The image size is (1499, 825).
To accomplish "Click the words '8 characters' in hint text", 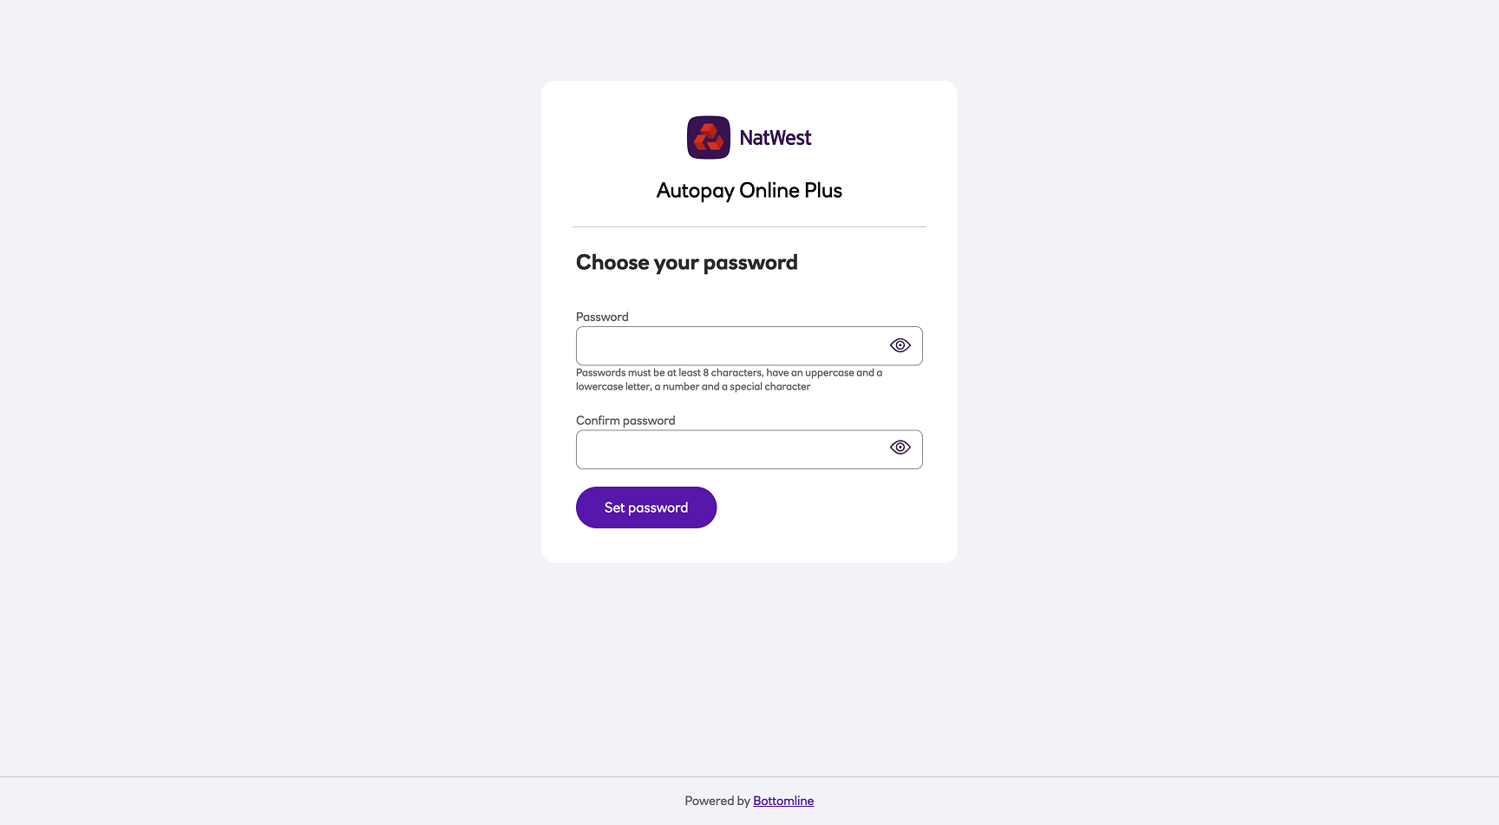I will (733, 373).
